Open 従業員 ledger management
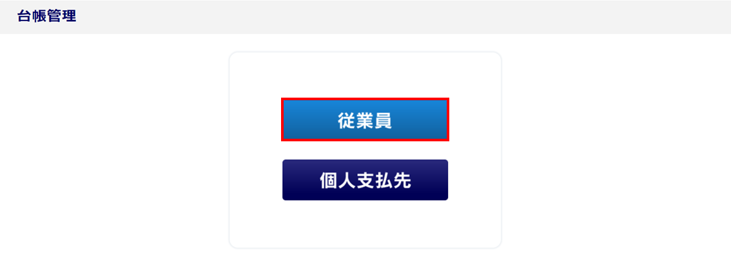 [365, 119]
